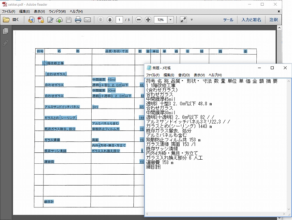Viewport: 292px width, 220px height.
Task: Maximize the Notepad window
Action: coord(272,68)
